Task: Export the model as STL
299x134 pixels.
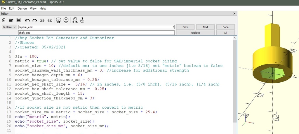Action: pyautogui.click(x=75, y=20)
